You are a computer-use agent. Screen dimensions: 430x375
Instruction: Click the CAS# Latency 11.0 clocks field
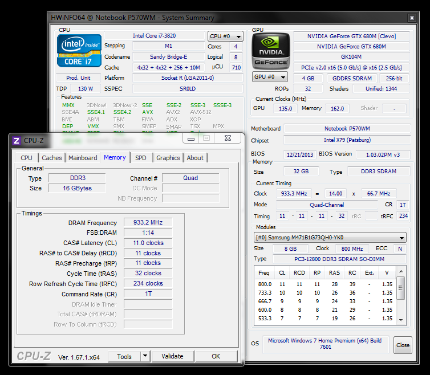tap(148, 243)
